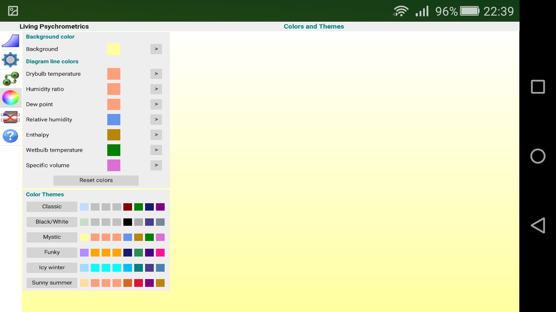Image resolution: width=556 pixels, height=312 pixels.
Task: Open the A-B process points sidebar icon
Action: [x=10, y=79]
